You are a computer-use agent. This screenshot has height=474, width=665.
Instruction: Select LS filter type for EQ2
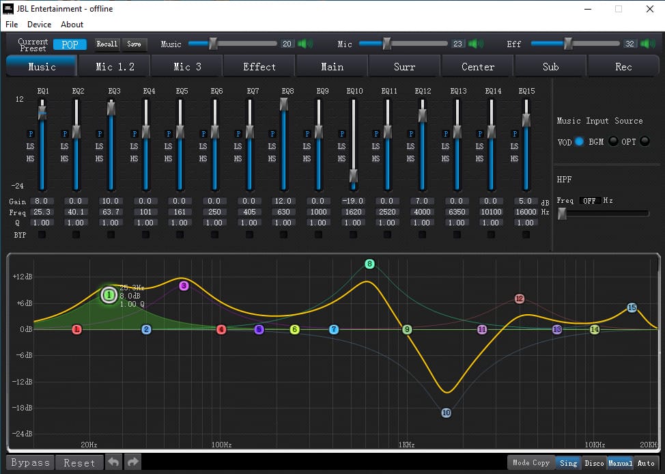[x=64, y=146]
